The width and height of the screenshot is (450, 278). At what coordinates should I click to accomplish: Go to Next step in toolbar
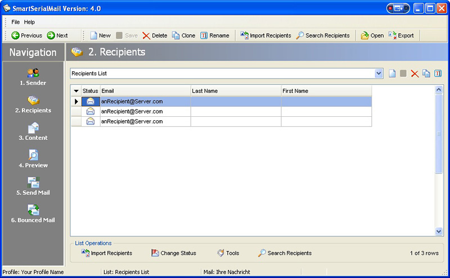[x=57, y=35]
